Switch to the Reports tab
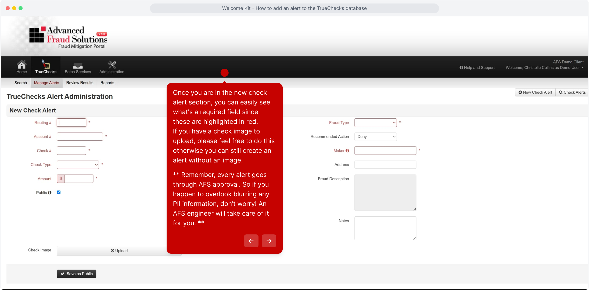Viewport: 589px width, 290px height. click(107, 83)
